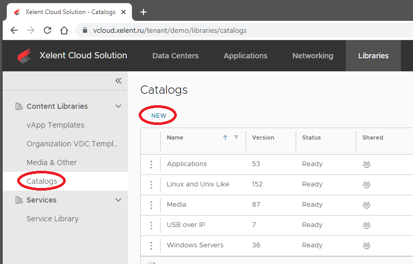Click shared users icon in Media row
The width and height of the screenshot is (413, 264).
coord(367,205)
